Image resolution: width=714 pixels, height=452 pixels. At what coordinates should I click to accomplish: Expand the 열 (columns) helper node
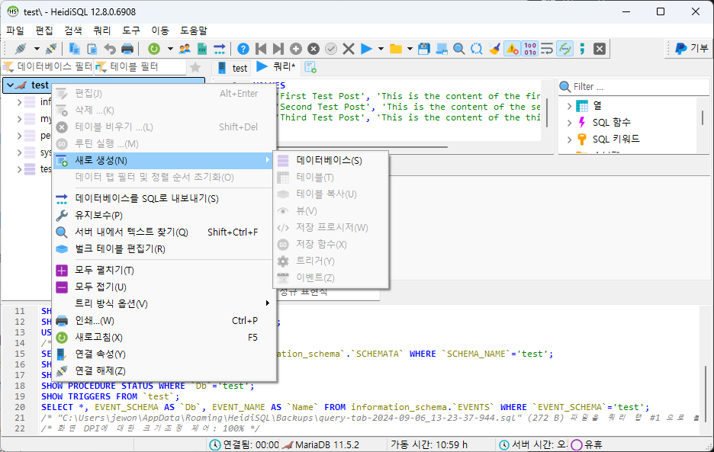569,106
